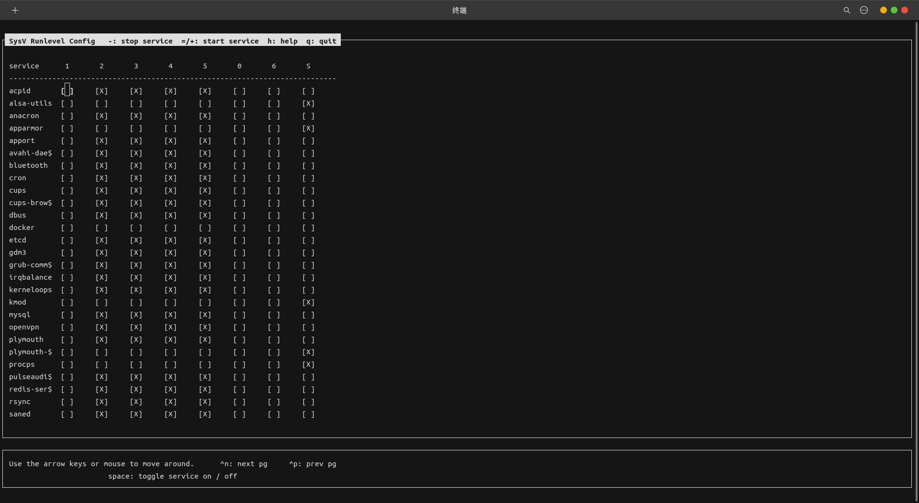Toggle kmod checkbox for runlevel S
The width and height of the screenshot is (919, 503).
click(x=308, y=302)
